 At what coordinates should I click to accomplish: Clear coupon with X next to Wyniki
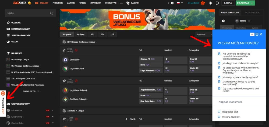(x=249, y=21)
